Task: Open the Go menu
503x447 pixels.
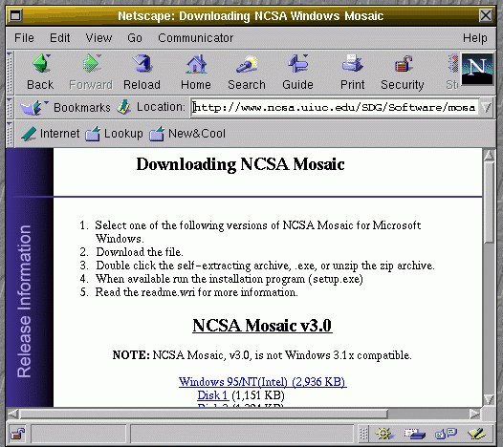Action: (135, 38)
